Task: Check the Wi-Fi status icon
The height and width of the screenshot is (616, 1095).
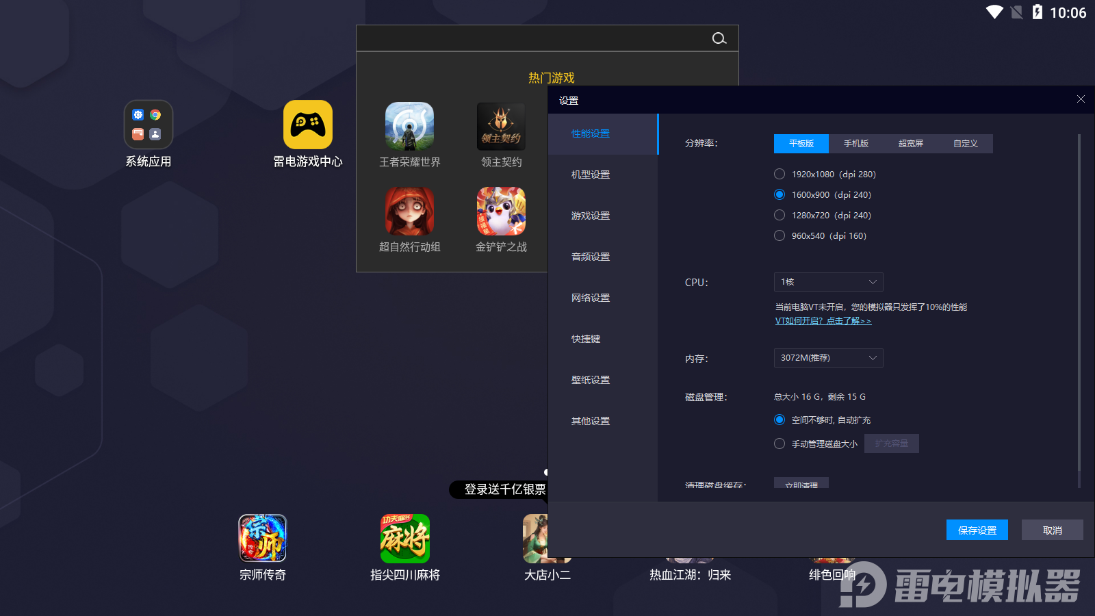Action: [994, 12]
